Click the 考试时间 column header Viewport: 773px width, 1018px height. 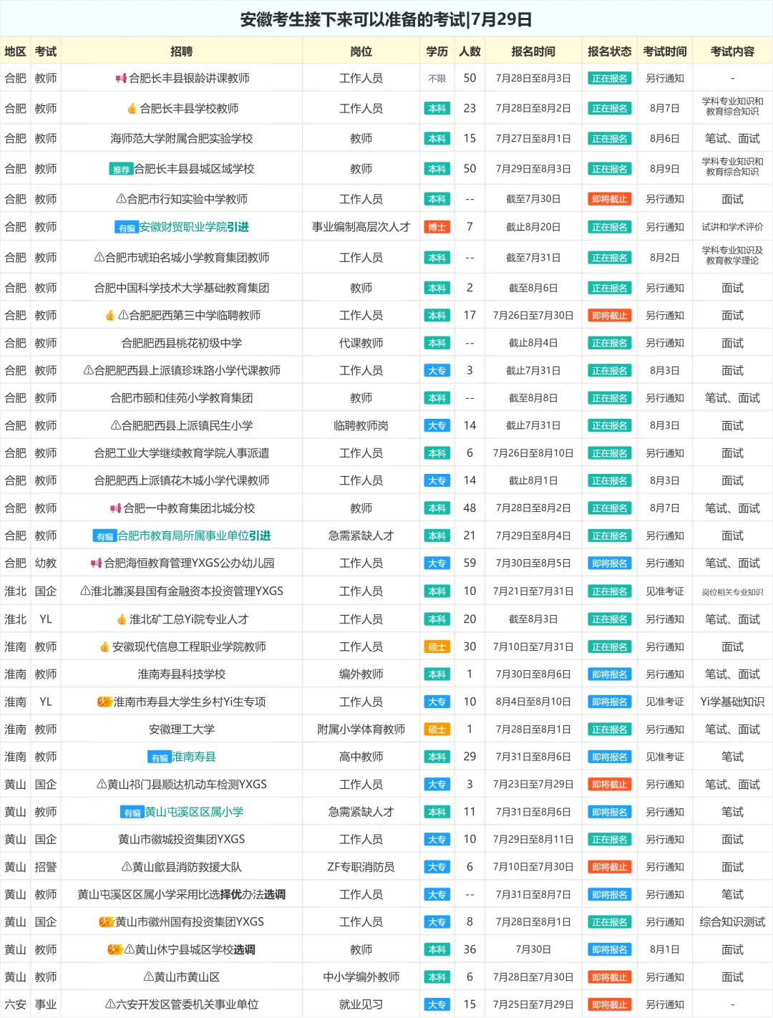tap(665, 52)
